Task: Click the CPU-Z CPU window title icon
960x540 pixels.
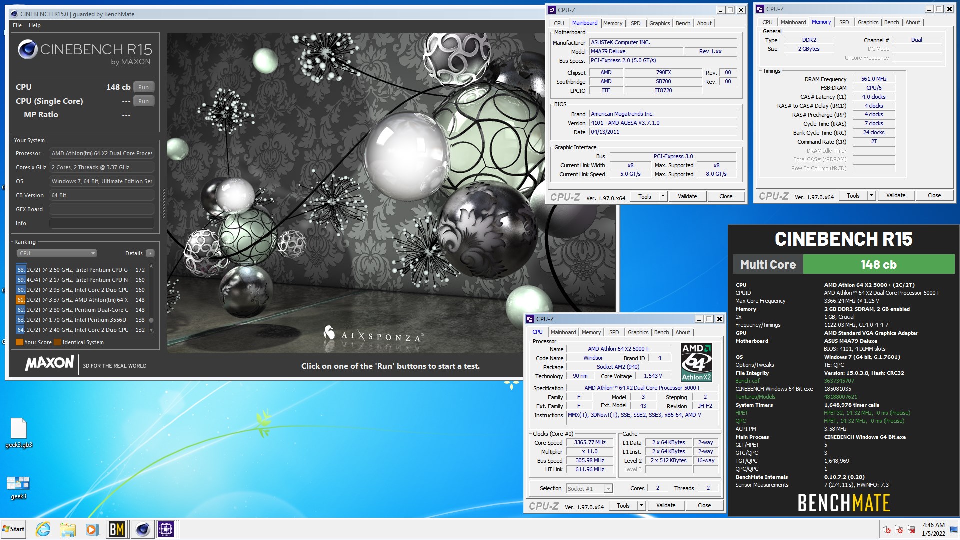Action: click(x=530, y=319)
